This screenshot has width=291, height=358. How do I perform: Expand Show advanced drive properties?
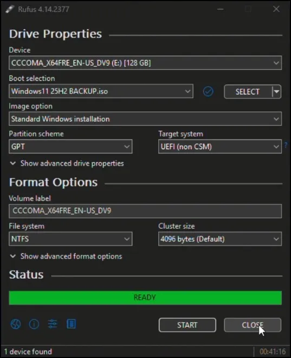(67, 163)
